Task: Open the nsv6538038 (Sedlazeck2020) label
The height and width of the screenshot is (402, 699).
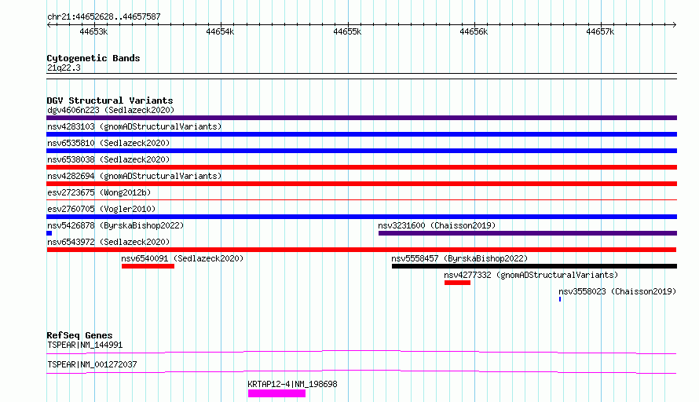Action: 108,159
